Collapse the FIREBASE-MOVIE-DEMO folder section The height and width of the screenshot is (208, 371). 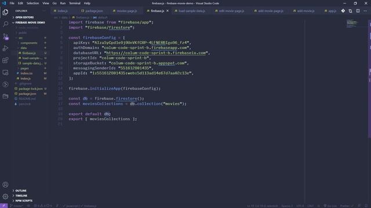tap(30, 23)
